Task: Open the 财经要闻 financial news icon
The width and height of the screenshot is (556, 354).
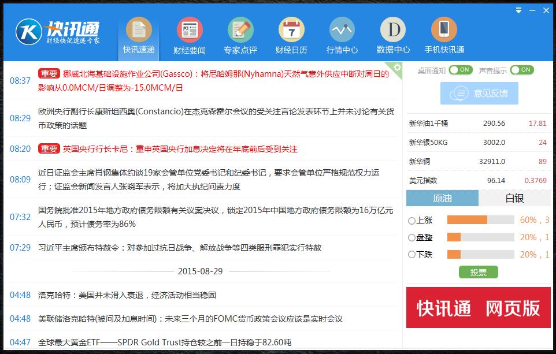Action: tap(189, 29)
